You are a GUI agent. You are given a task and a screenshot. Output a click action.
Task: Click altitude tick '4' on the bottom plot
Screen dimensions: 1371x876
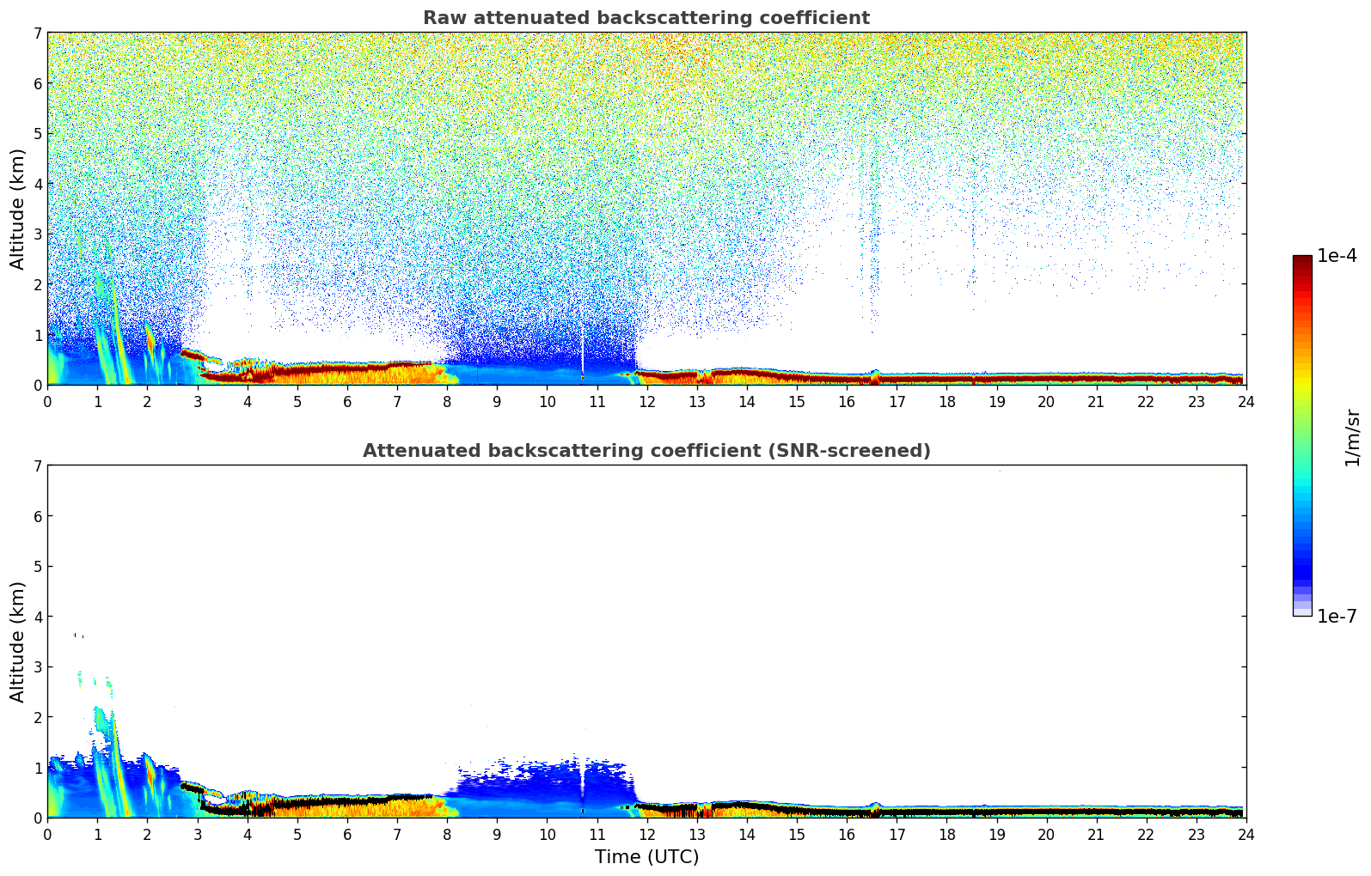[x=38, y=617]
